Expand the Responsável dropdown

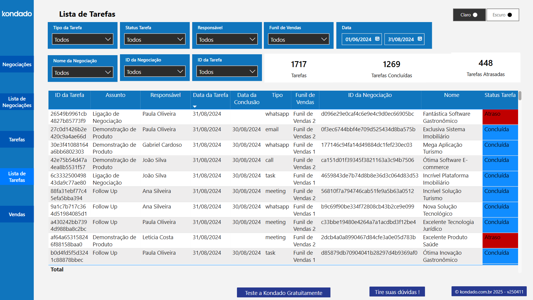click(227, 39)
